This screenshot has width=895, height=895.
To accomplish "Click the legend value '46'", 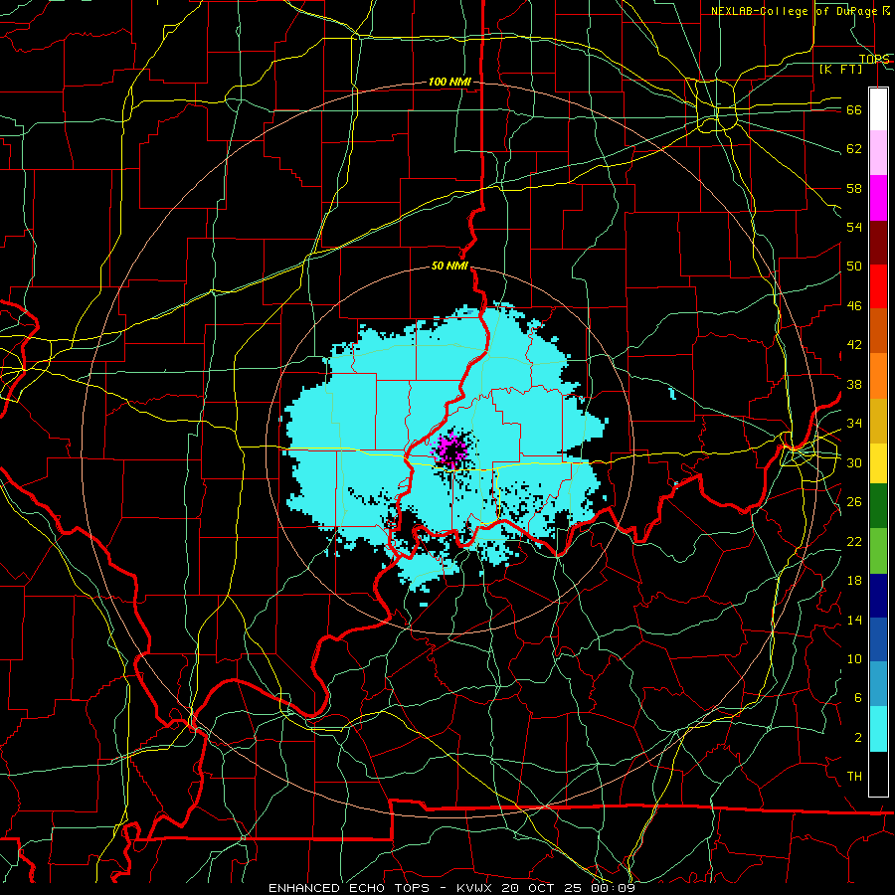I will click(x=854, y=306).
